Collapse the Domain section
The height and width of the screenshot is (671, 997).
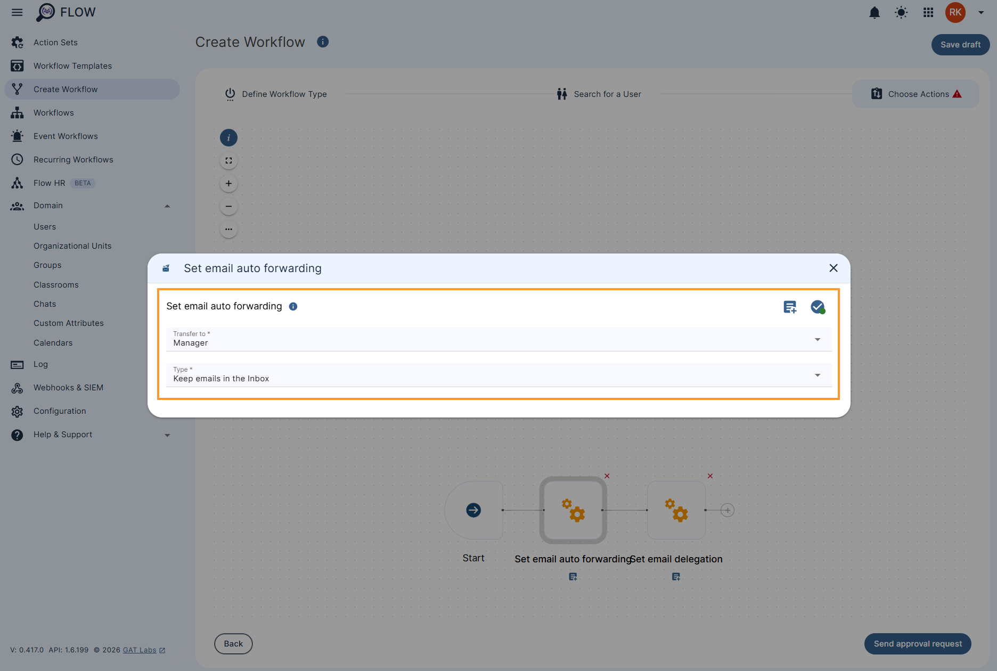[167, 206]
